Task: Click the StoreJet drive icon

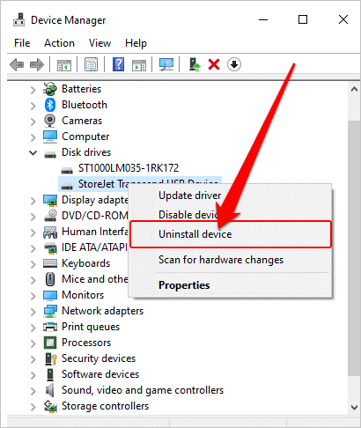Action: (67, 186)
